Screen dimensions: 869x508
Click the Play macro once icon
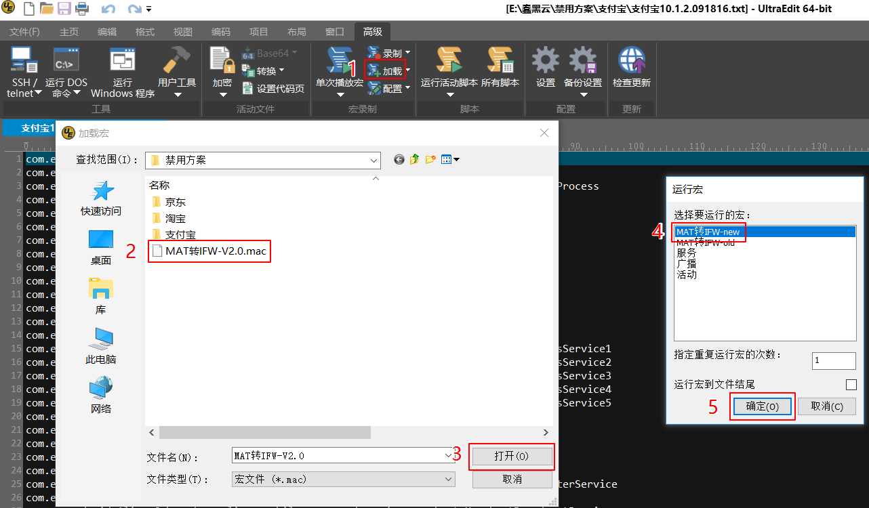click(x=339, y=61)
